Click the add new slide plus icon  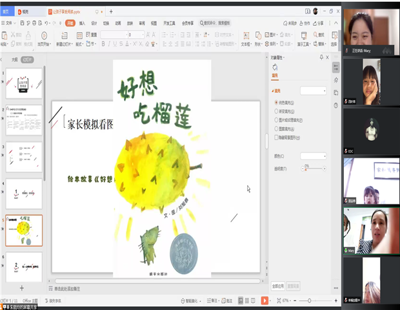21,287
